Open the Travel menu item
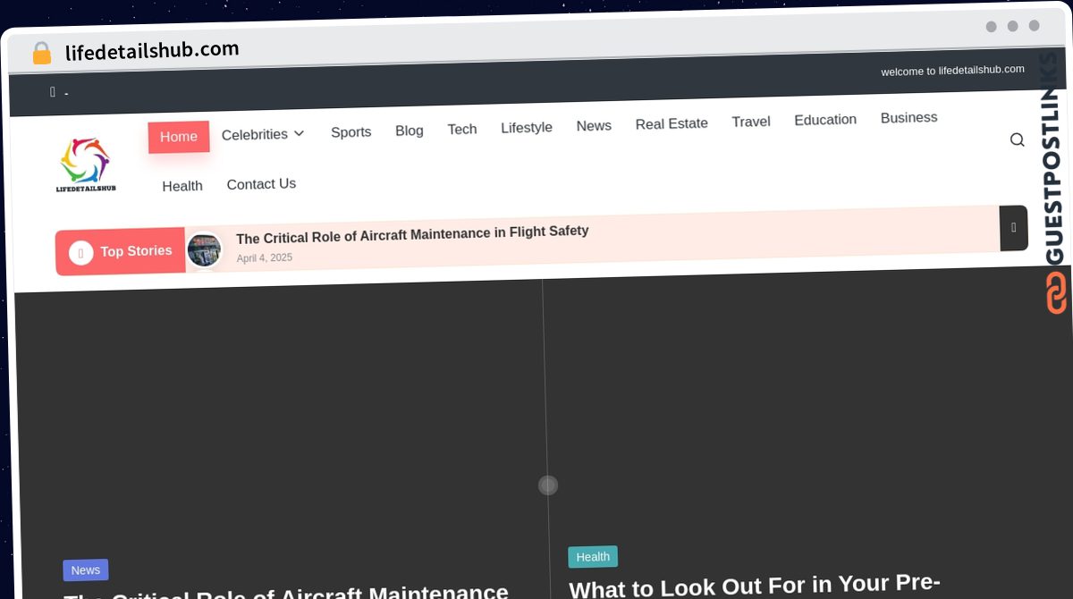Image resolution: width=1073 pixels, height=599 pixels. pyautogui.click(x=751, y=122)
